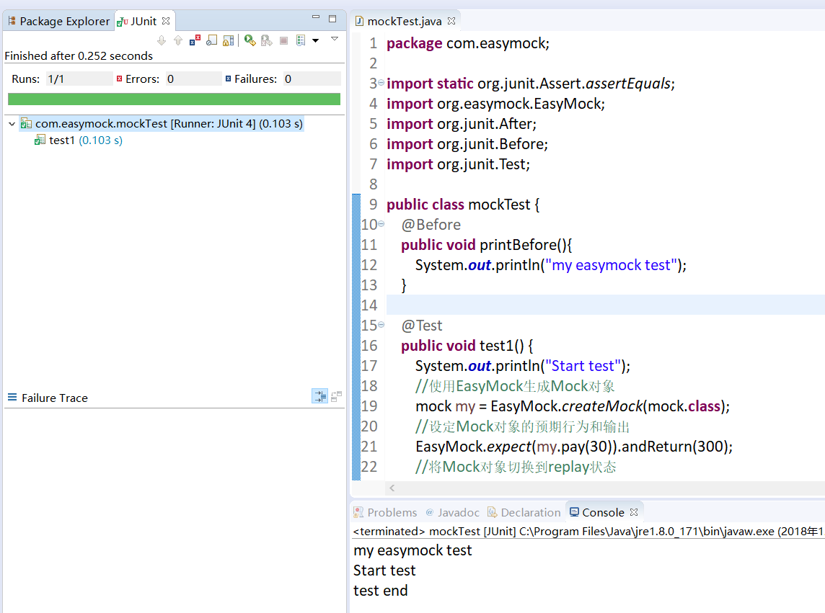
Task: Click the 'import org.easymock.EasyMock;' line
Action: point(495,104)
